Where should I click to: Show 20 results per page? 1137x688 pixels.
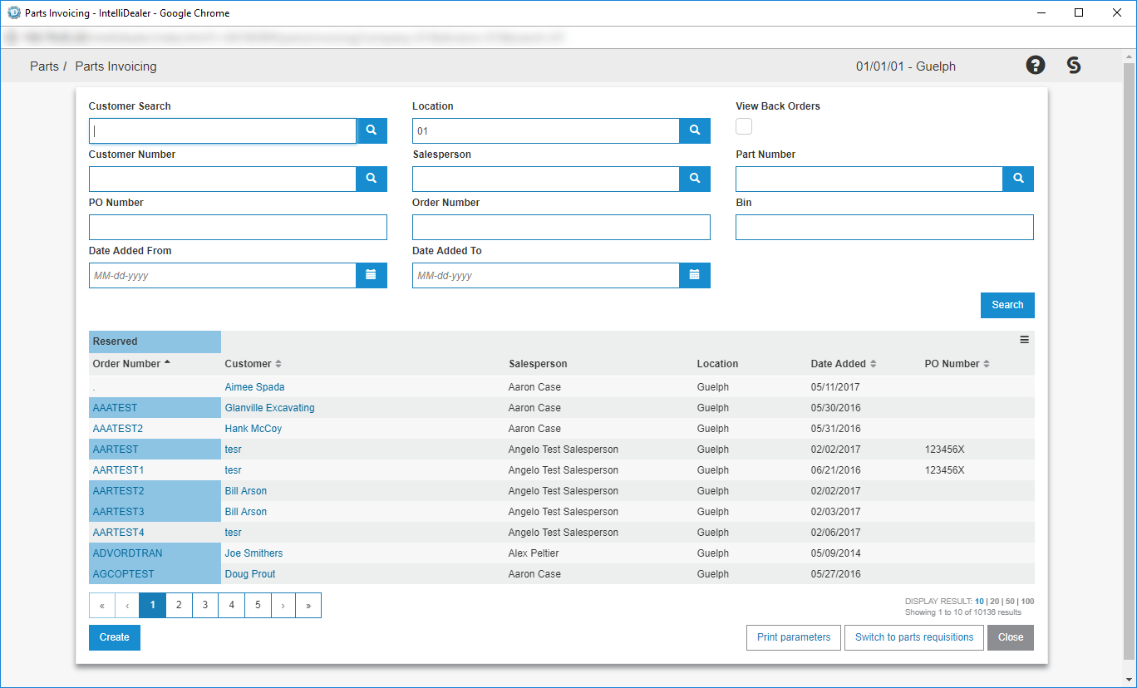(x=995, y=602)
